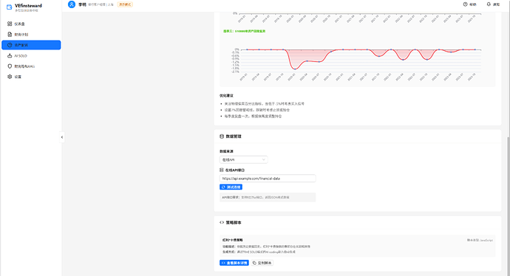Viewport: 510px width, 276px height.
Task: Click the copy script button
Action: pos(262,263)
